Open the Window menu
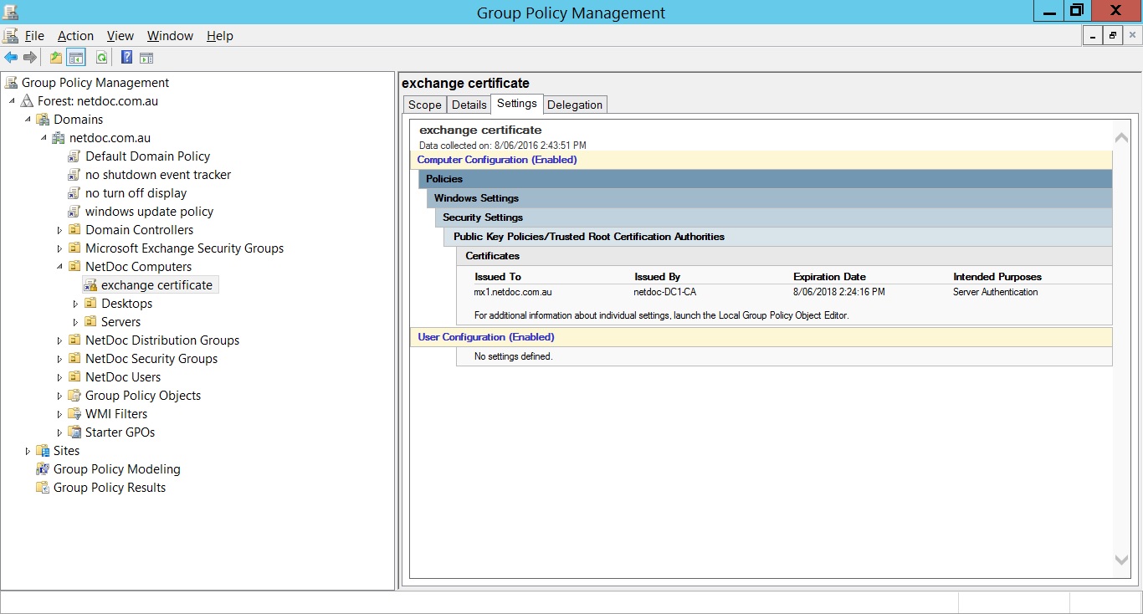 (170, 36)
